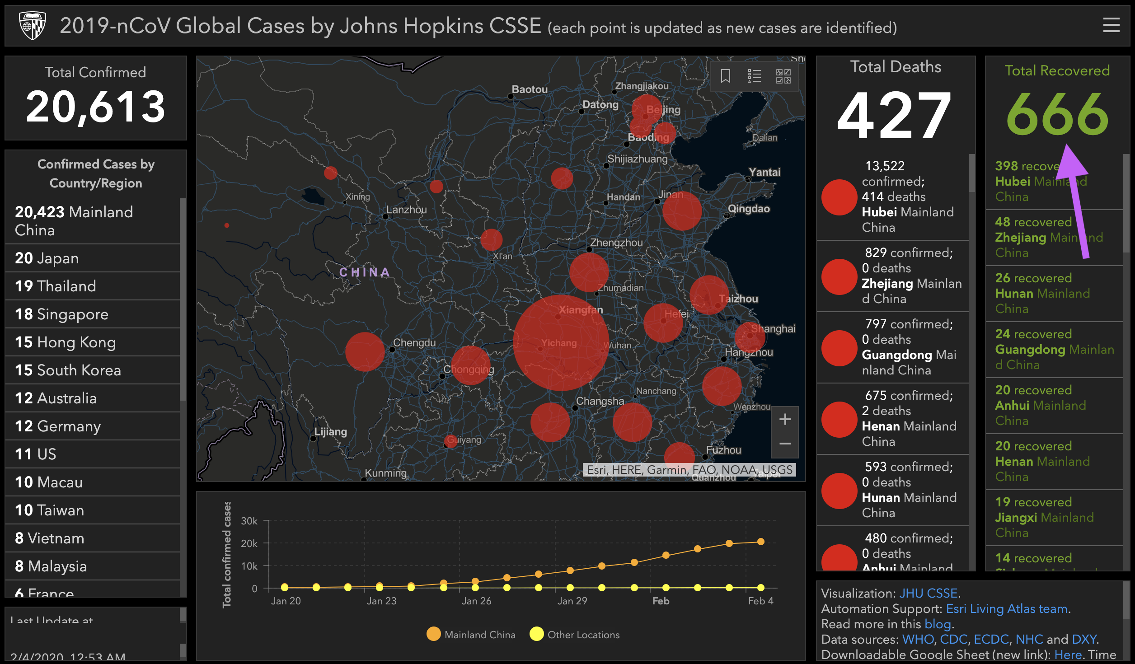This screenshot has height=664, width=1135.
Task: Click the Total Deaths 427 figure
Action: 895,115
